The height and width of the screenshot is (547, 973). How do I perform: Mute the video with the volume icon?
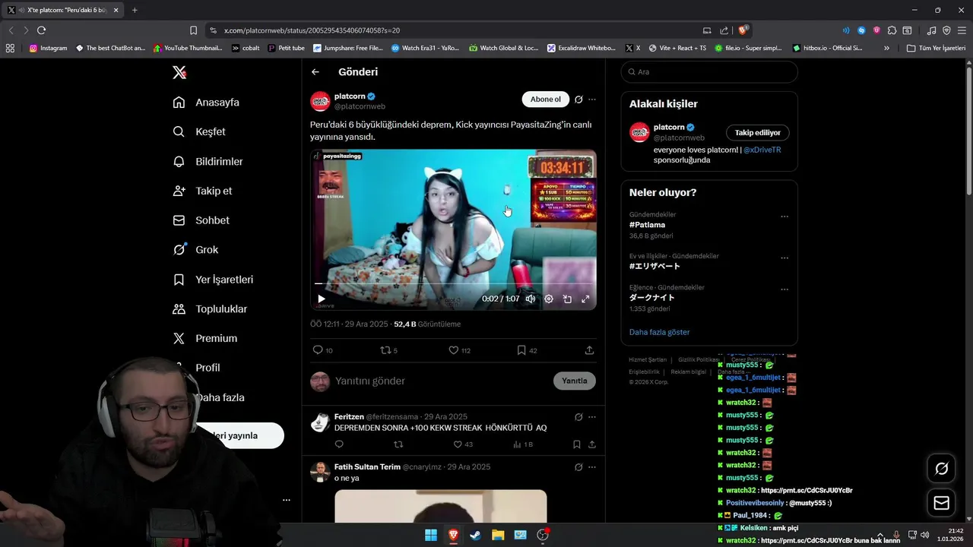point(531,299)
